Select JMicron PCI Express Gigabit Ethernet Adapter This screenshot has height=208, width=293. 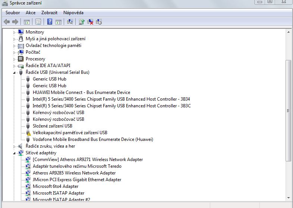(x=77, y=180)
